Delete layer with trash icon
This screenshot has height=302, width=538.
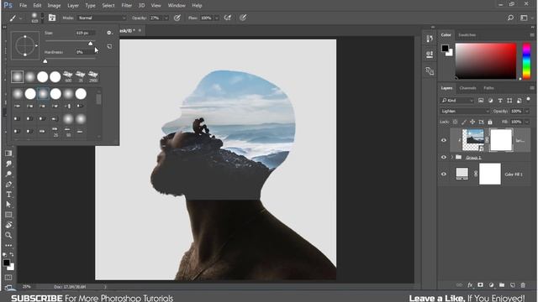click(x=523, y=285)
